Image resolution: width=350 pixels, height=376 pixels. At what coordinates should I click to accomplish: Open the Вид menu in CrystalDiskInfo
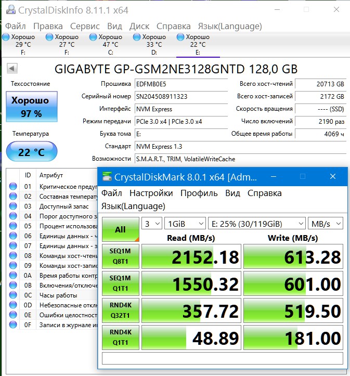tap(114, 26)
